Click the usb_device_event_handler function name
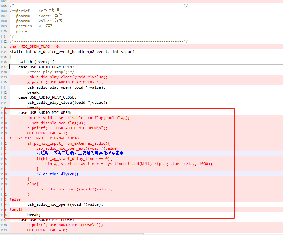Screen dimensions: 283x235 (61, 52)
